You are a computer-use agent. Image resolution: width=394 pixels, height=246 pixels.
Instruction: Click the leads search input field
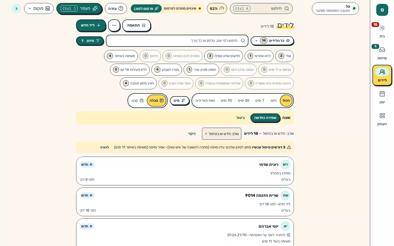point(177,41)
